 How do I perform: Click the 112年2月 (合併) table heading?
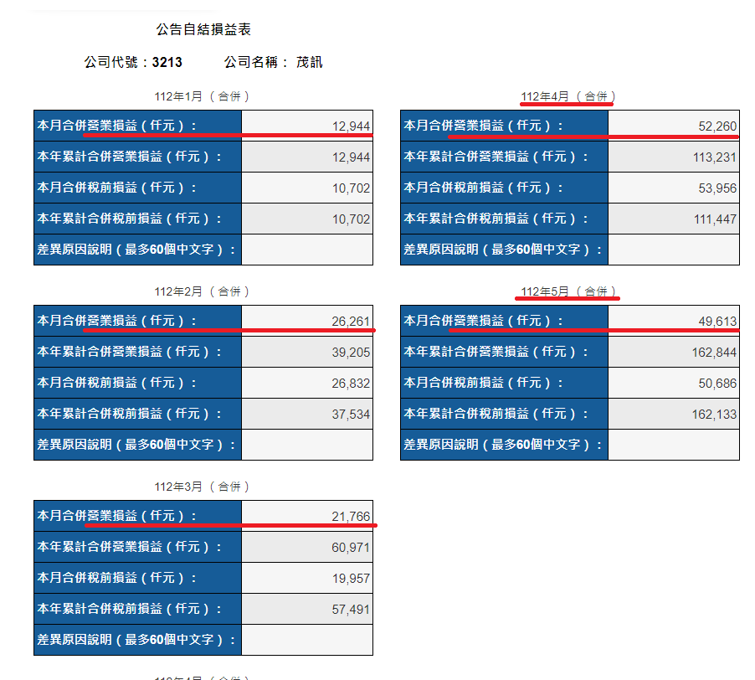coord(203,291)
